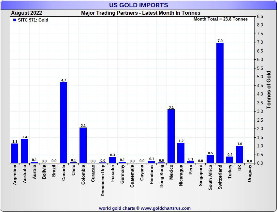Click the Honduras axis label

[x=152, y=174]
